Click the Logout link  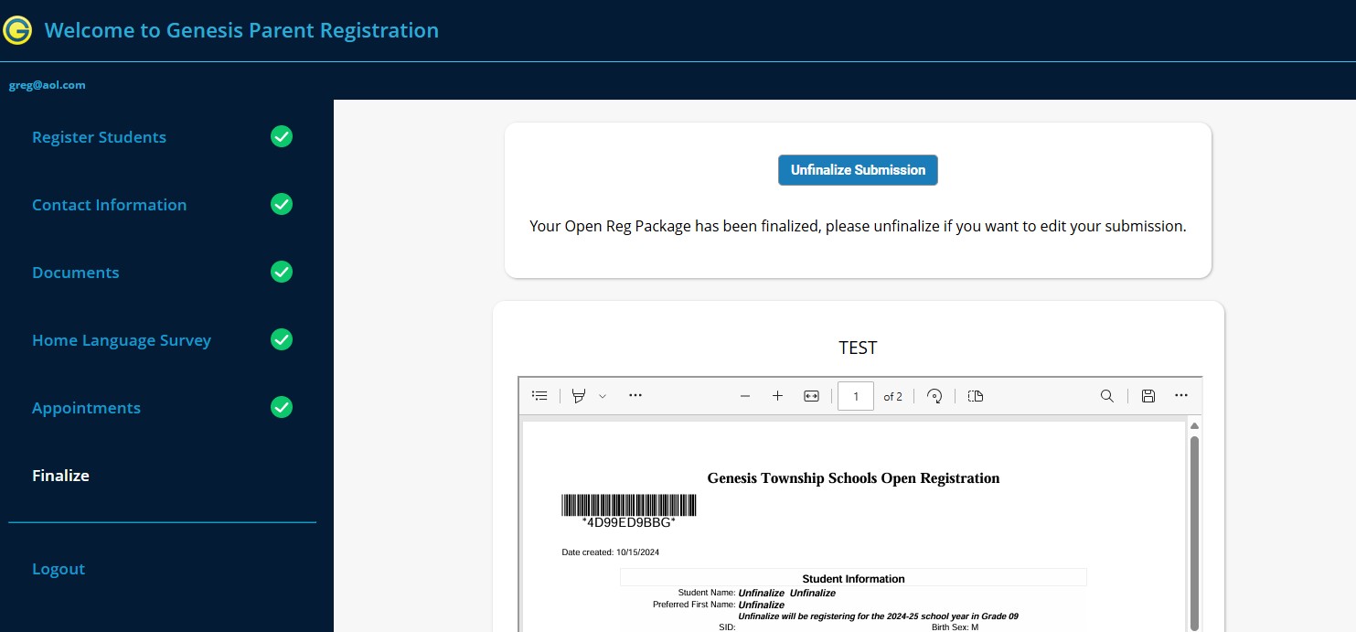pos(59,569)
